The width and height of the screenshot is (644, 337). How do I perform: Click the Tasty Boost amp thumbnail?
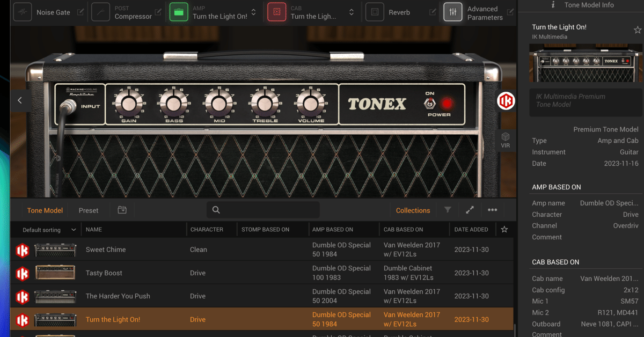click(55, 273)
